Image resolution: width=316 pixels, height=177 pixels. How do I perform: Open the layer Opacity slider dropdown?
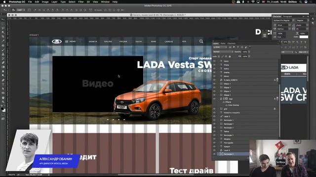point(249,52)
